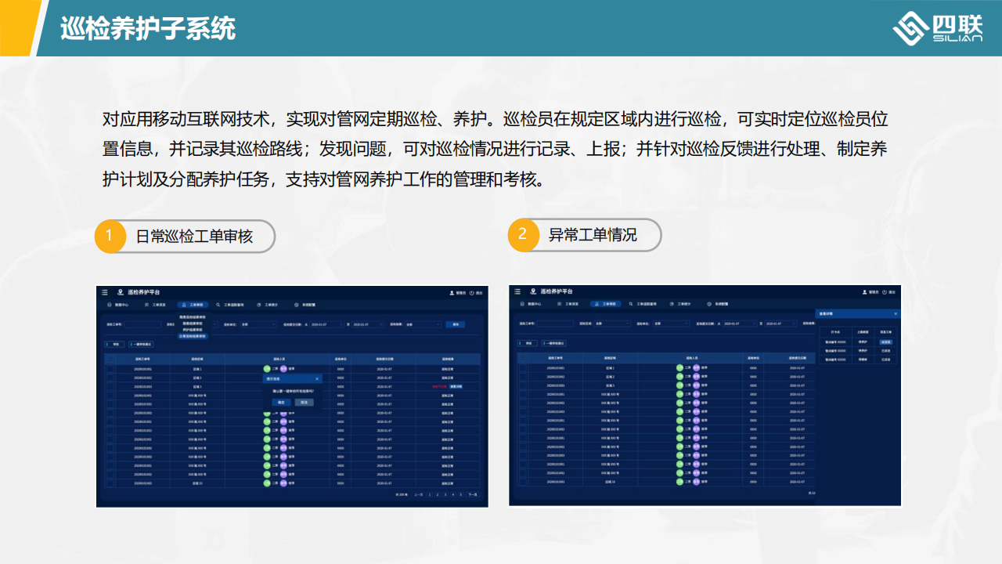Open start date picker after 从 in right screenshot
The image size is (1002, 564).
pos(740,324)
